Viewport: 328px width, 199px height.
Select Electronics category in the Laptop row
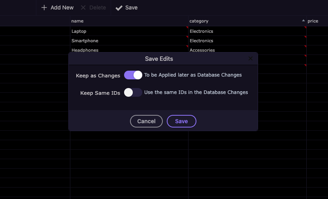[x=202, y=31]
